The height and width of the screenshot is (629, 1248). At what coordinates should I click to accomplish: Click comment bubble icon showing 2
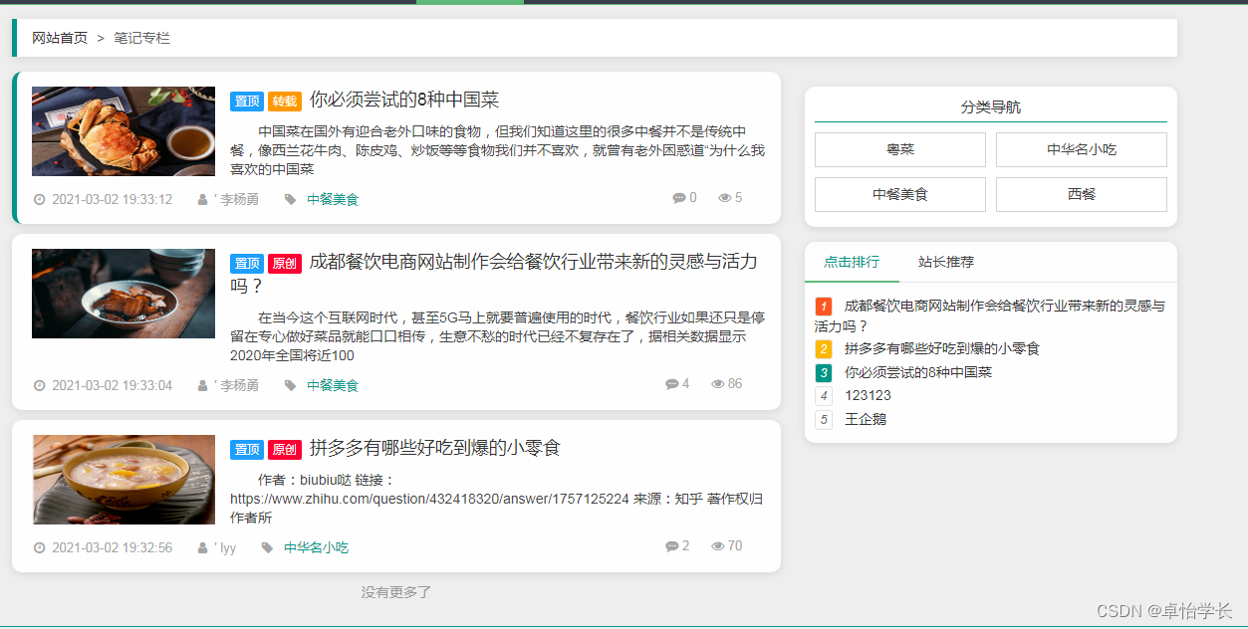click(671, 546)
